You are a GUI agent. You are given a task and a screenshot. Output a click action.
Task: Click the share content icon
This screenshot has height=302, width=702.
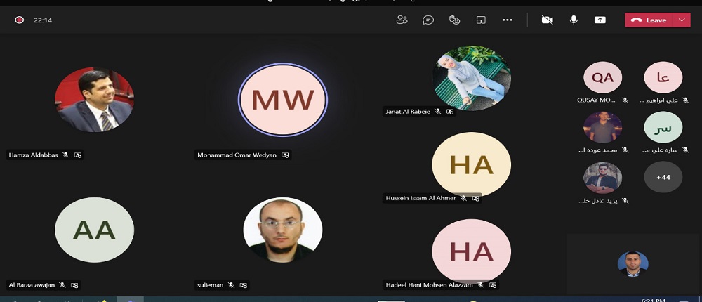point(600,20)
